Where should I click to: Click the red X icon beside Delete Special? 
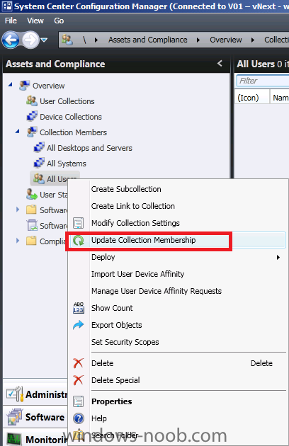point(79,380)
